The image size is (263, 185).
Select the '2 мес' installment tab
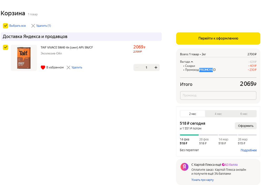pyautogui.click(x=193, y=114)
